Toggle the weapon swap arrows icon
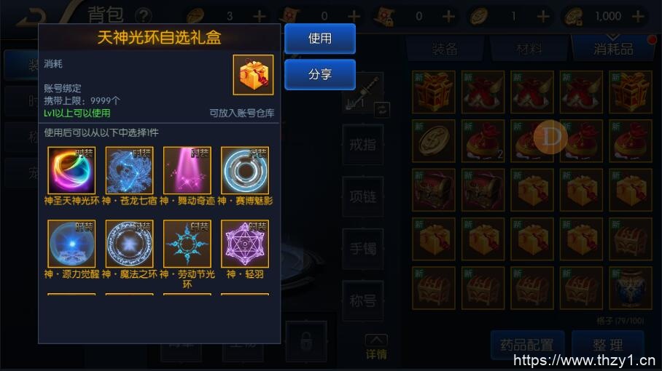This screenshot has width=662, height=371. (x=382, y=111)
